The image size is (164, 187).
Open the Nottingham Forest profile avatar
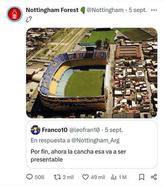click(x=15, y=14)
